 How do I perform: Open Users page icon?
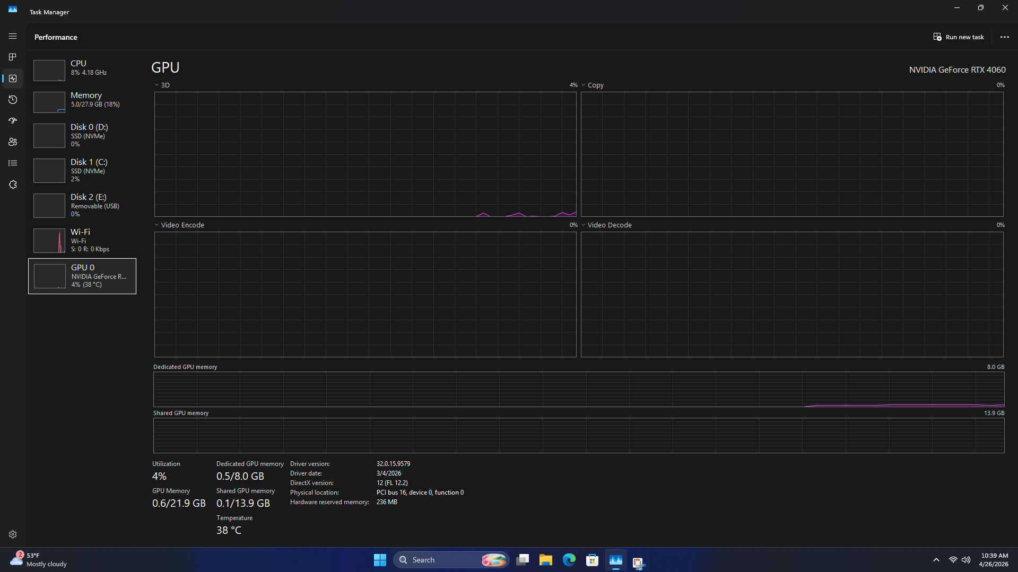(13, 142)
